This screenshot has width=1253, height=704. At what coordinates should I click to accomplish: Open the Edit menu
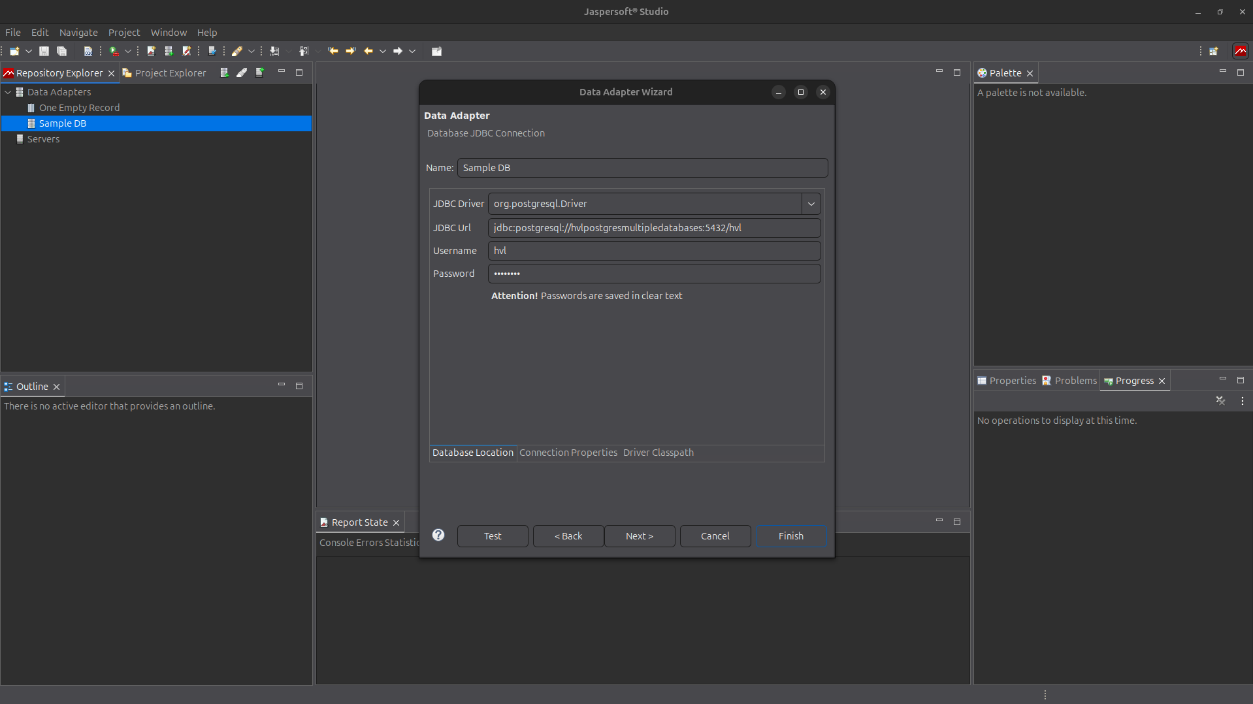point(40,33)
